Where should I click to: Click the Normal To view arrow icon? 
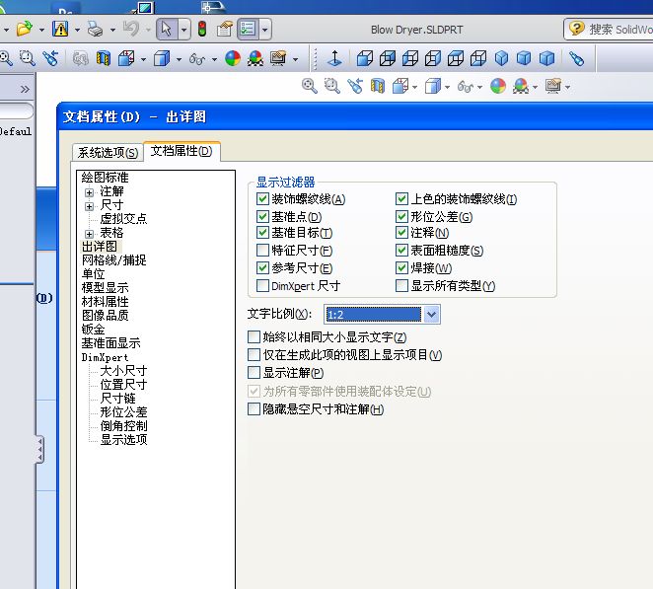click(334, 59)
